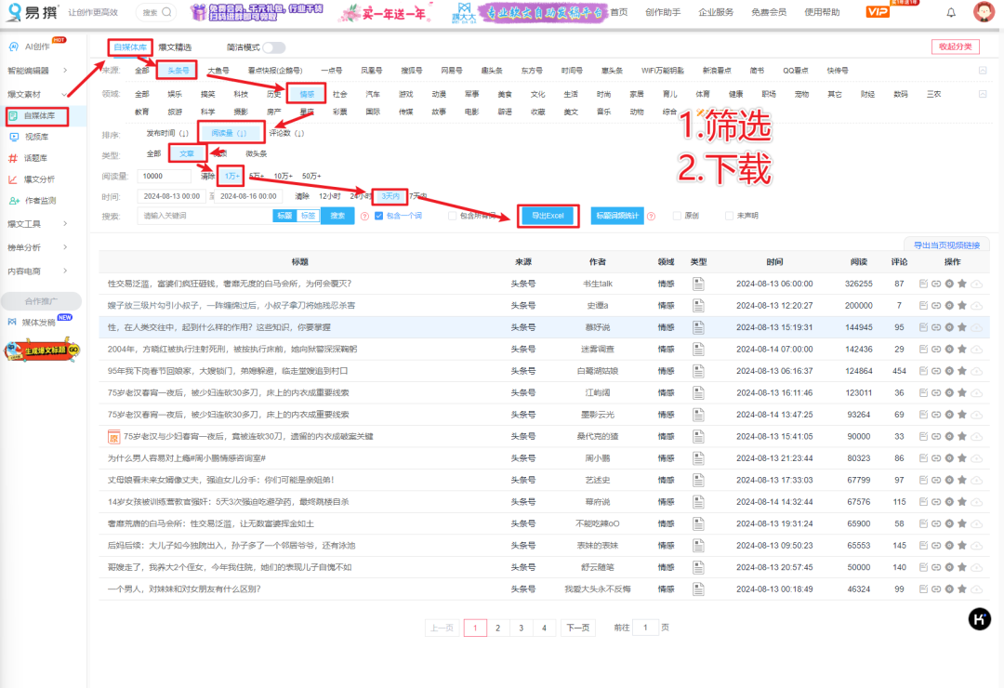The height and width of the screenshot is (688, 1004).
Task: Open the end date 2024-08-16 picker
Action: pyautogui.click(x=248, y=196)
